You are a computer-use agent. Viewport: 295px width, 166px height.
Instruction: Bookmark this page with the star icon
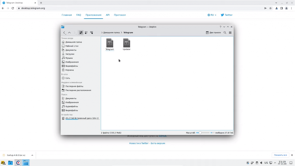coord(271,8)
